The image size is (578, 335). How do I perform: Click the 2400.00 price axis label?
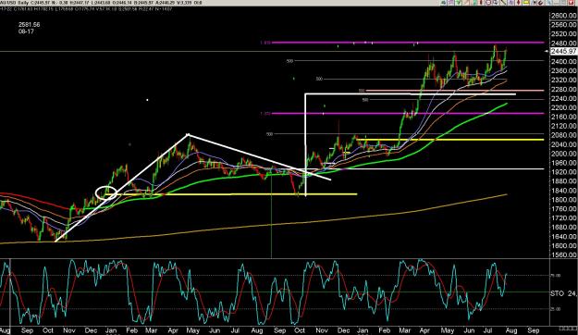coord(563,61)
